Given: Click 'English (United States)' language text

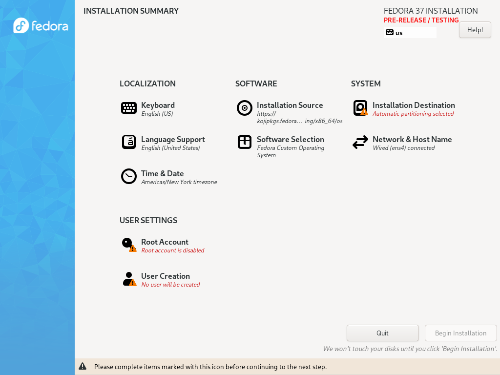Looking at the screenshot, I should (x=170, y=148).
